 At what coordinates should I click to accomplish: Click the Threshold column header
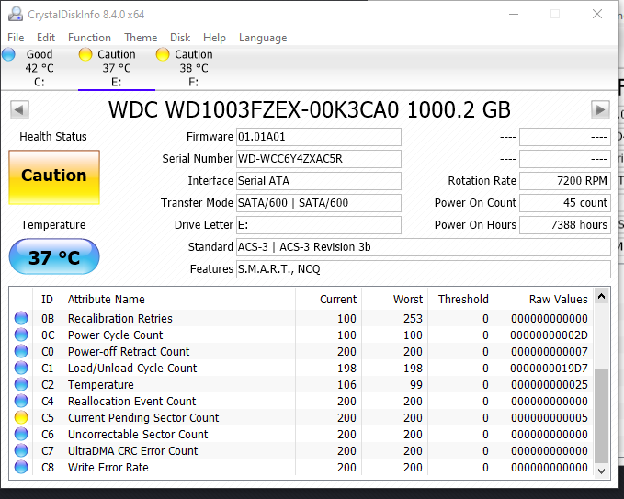(460, 300)
